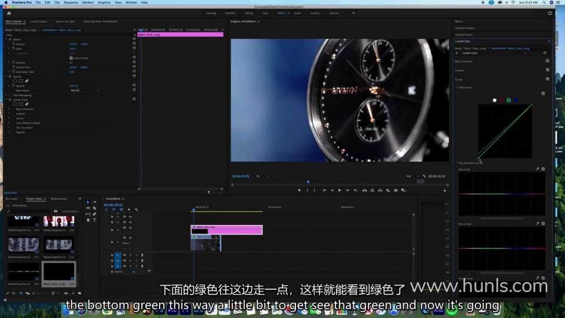
Task: Select the green channel curve swatch
Action: (508, 100)
